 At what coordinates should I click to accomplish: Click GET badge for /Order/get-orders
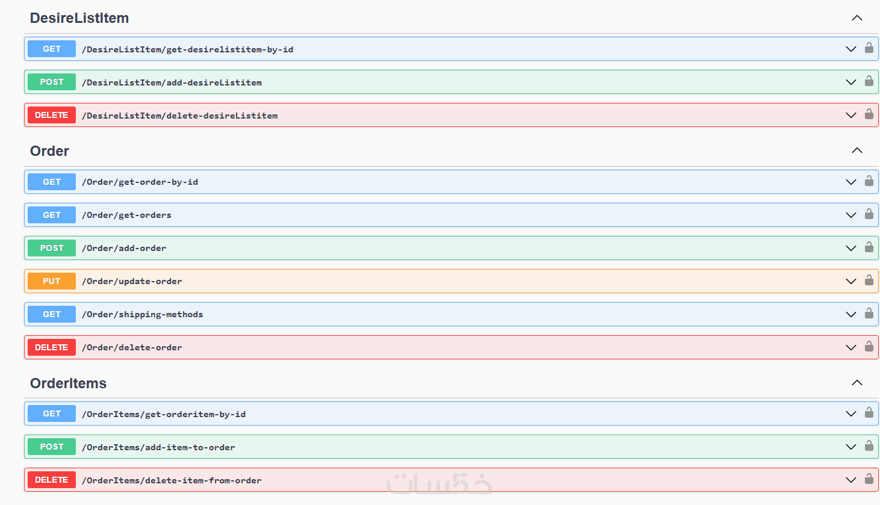tap(52, 215)
